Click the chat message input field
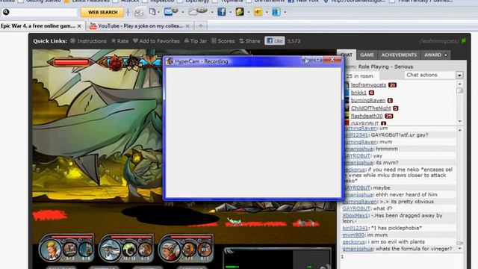The width and height of the screenshot is (478, 269). click(401, 261)
